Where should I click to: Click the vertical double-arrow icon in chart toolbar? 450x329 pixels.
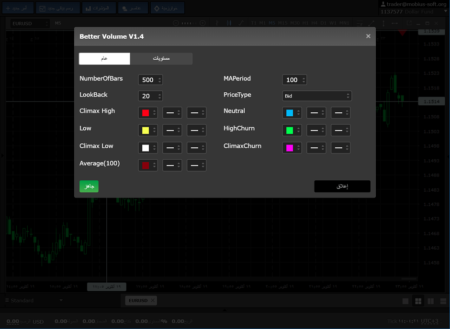tap(383, 23)
